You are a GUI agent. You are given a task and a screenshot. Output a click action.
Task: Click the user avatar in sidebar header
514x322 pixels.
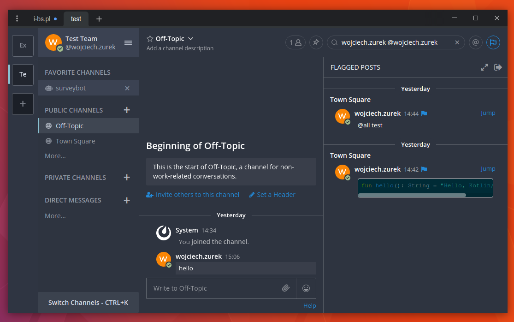[53, 42]
